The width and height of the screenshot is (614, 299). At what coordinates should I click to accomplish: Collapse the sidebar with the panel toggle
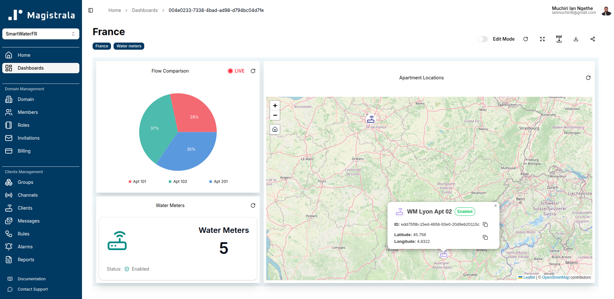(90, 10)
